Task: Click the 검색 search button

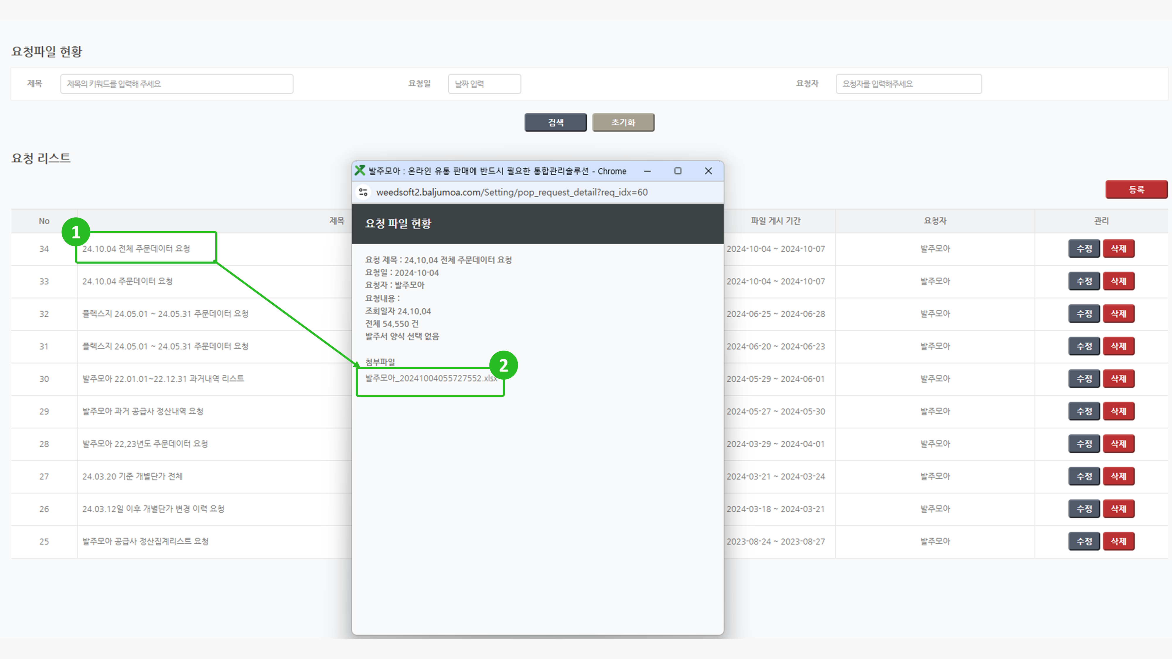Action: click(x=555, y=122)
